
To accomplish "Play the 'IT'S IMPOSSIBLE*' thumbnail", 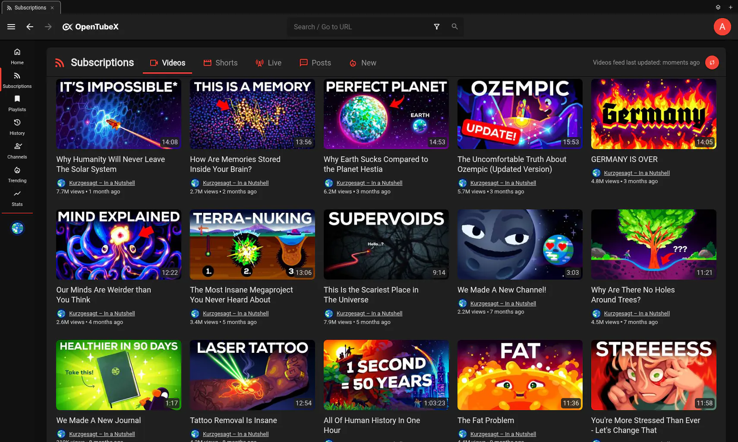I will click(x=119, y=114).
